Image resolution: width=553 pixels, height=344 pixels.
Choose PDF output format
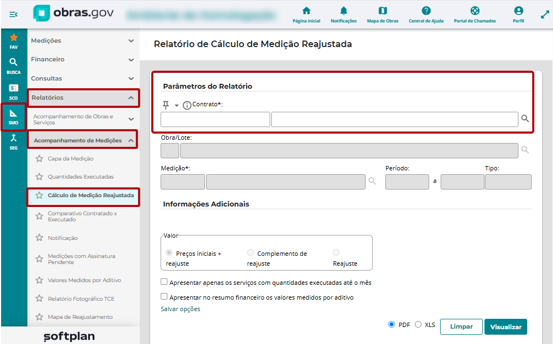click(x=391, y=324)
